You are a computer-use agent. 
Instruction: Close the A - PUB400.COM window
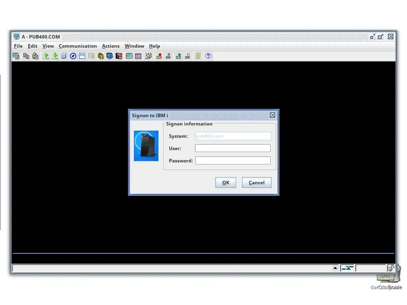[x=391, y=37]
